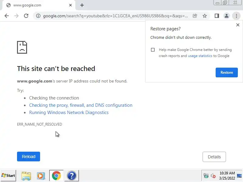
Task: Show error Details button
Action: click(x=214, y=157)
